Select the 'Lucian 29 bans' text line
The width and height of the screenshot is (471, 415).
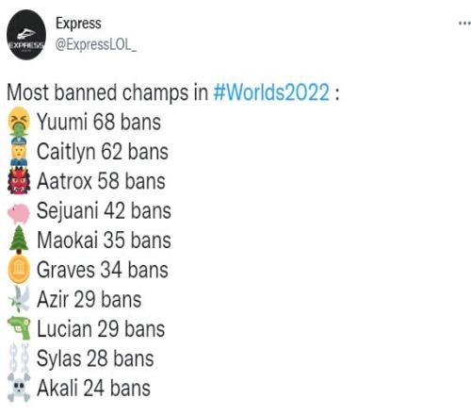click(101, 329)
